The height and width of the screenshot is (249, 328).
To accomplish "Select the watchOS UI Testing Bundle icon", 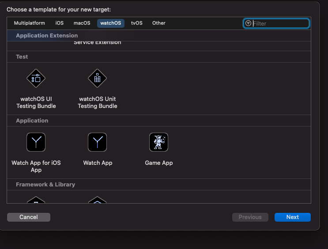I will tap(36, 78).
